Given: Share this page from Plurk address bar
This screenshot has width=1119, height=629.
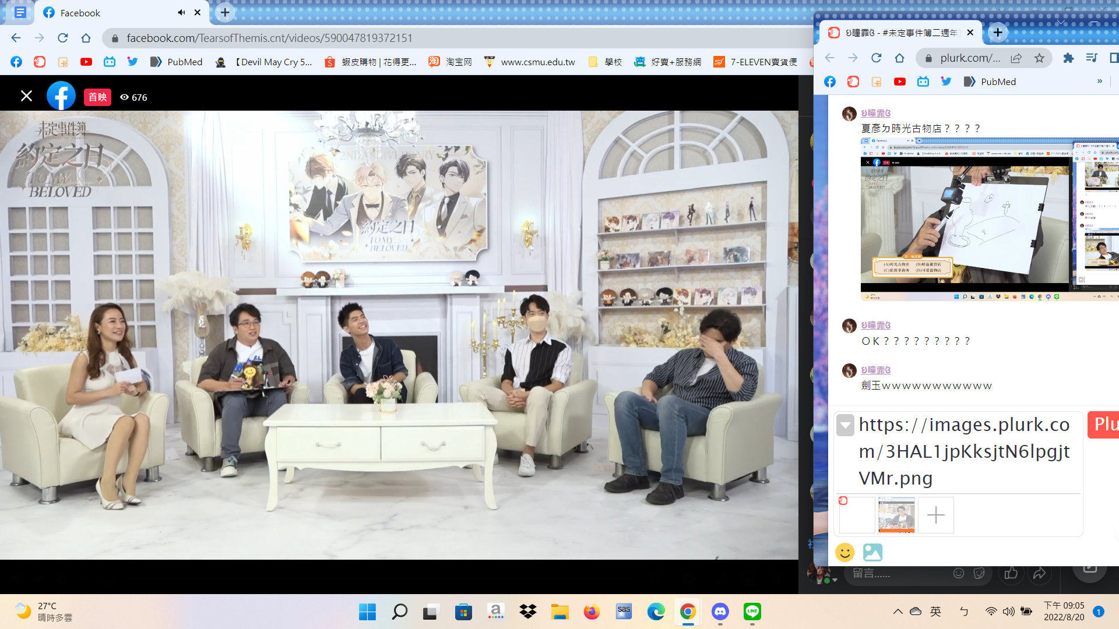Looking at the screenshot, I should (x=1016, y=58).
